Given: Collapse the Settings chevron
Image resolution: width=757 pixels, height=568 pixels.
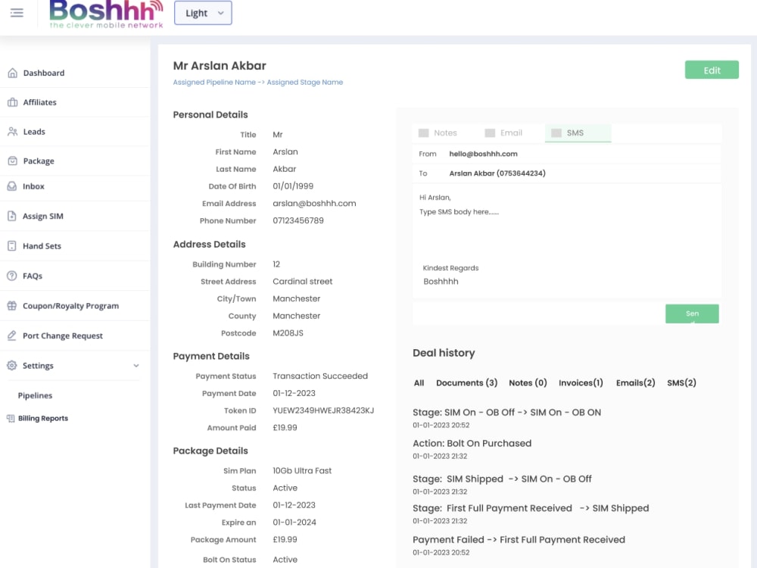Looking at the screenshot, I should coord(136,366).
